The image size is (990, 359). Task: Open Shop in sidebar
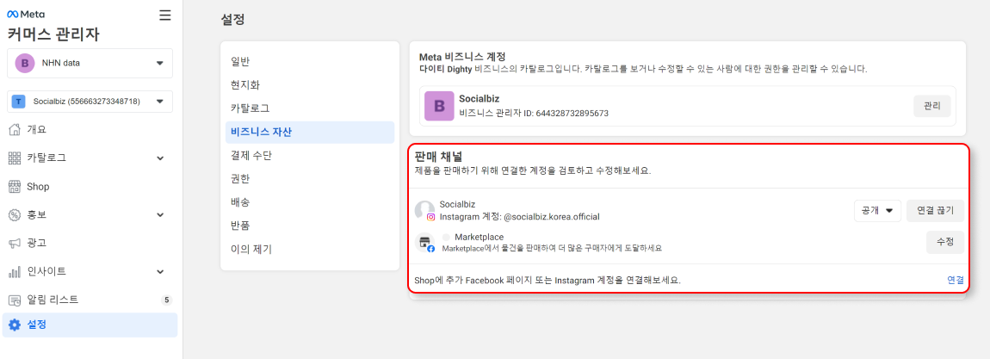(x=90, y=187)
